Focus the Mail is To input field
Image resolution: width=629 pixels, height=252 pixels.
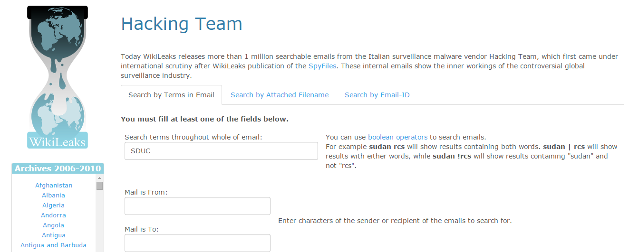click(x=197, y=243)
